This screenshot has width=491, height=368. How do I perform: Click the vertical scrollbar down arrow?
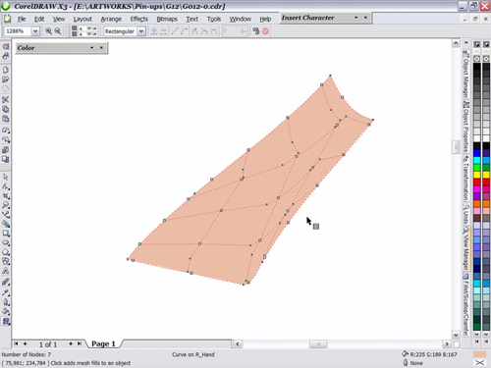(x=456, y=335)
